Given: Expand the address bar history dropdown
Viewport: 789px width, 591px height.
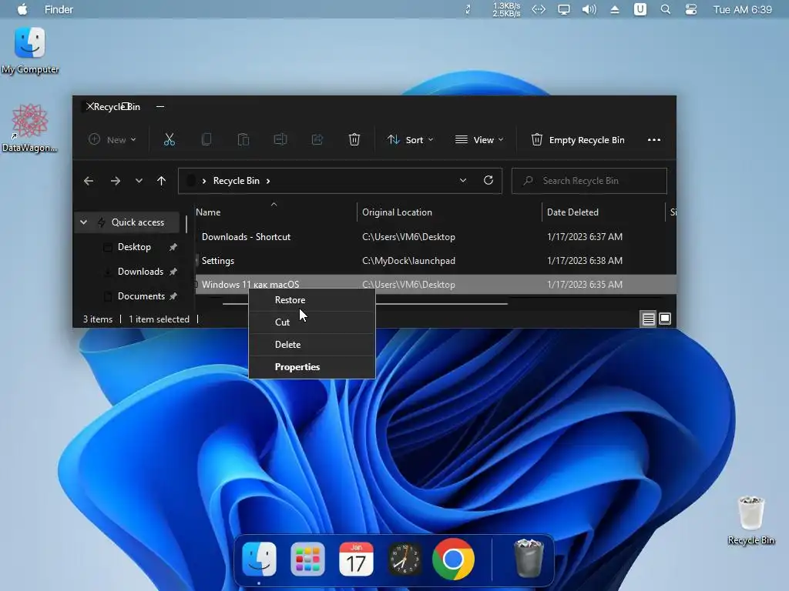Looking at the screenshot, I should [x=463, y=180].
